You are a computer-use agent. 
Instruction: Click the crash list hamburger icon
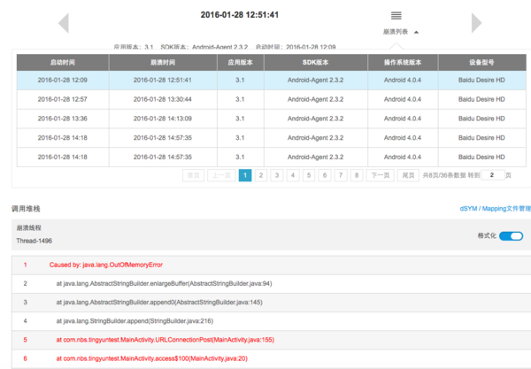[396, 16]
